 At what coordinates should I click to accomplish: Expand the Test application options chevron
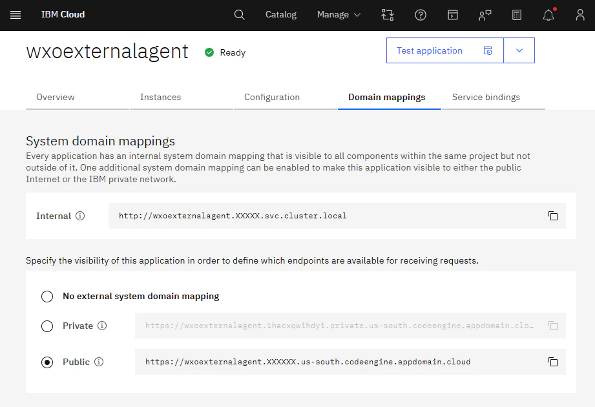click(x=519, y=50)
